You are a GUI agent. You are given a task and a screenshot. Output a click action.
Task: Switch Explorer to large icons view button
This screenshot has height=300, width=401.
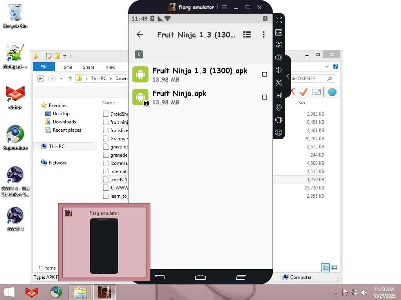(x=334, y=268)
